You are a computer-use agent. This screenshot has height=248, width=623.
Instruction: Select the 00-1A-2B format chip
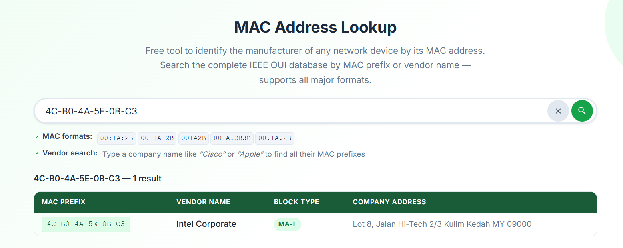point(157,138)
